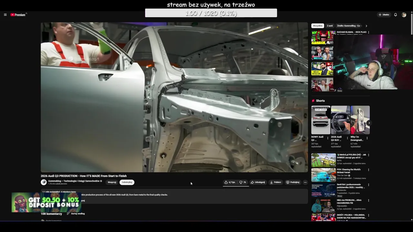Open Metin2.pl video thumbnail 19:33
This screenshot has height=232, width=413.
[323, 160]
